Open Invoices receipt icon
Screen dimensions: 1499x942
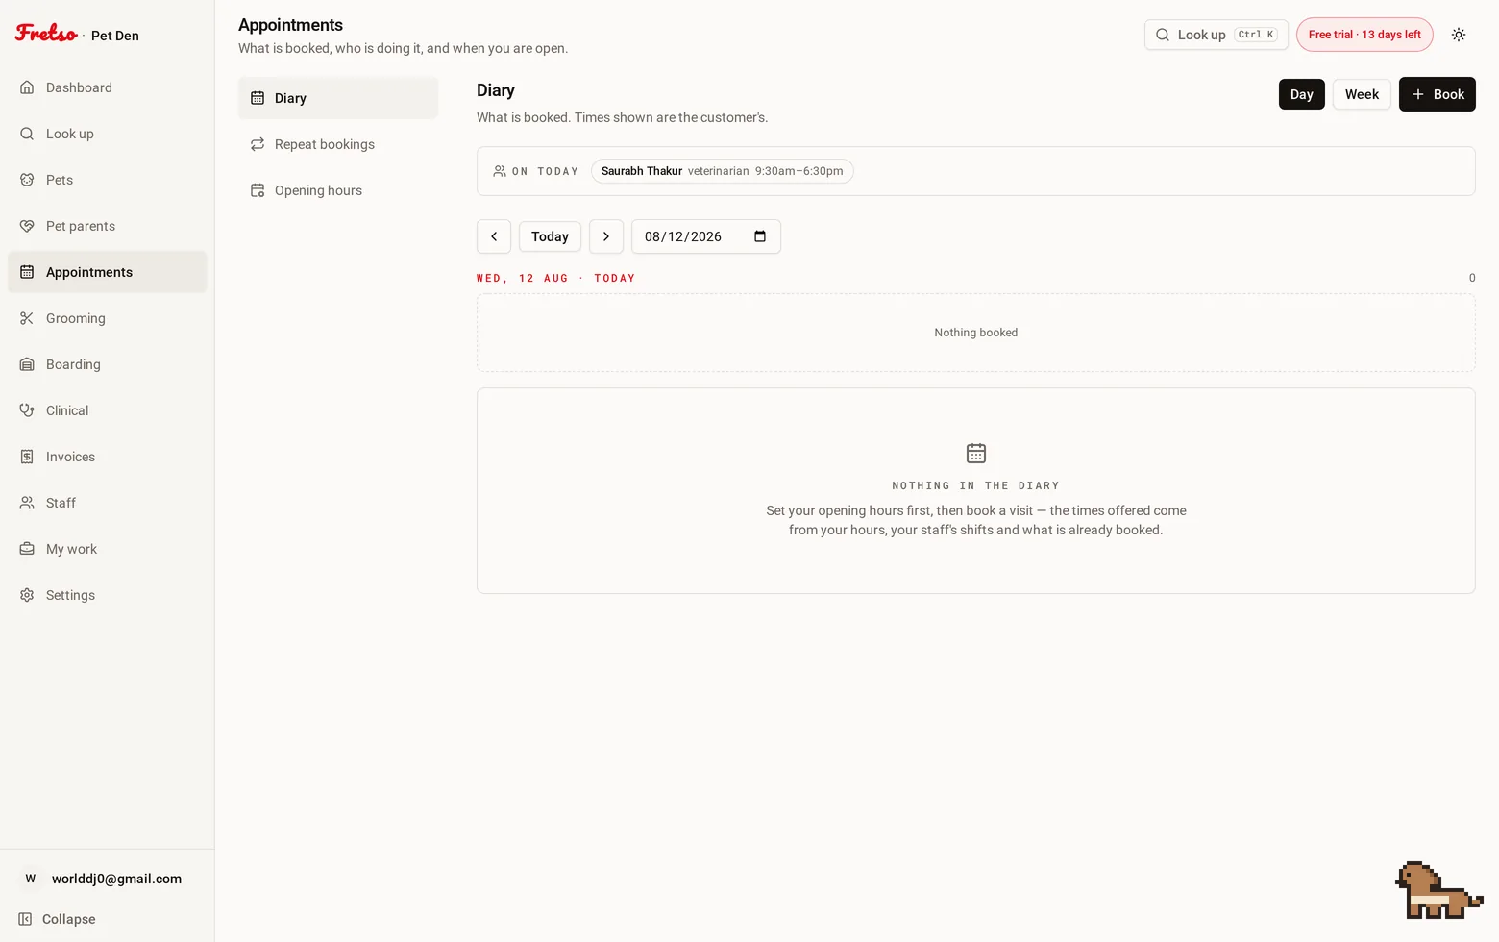[27, 457]
